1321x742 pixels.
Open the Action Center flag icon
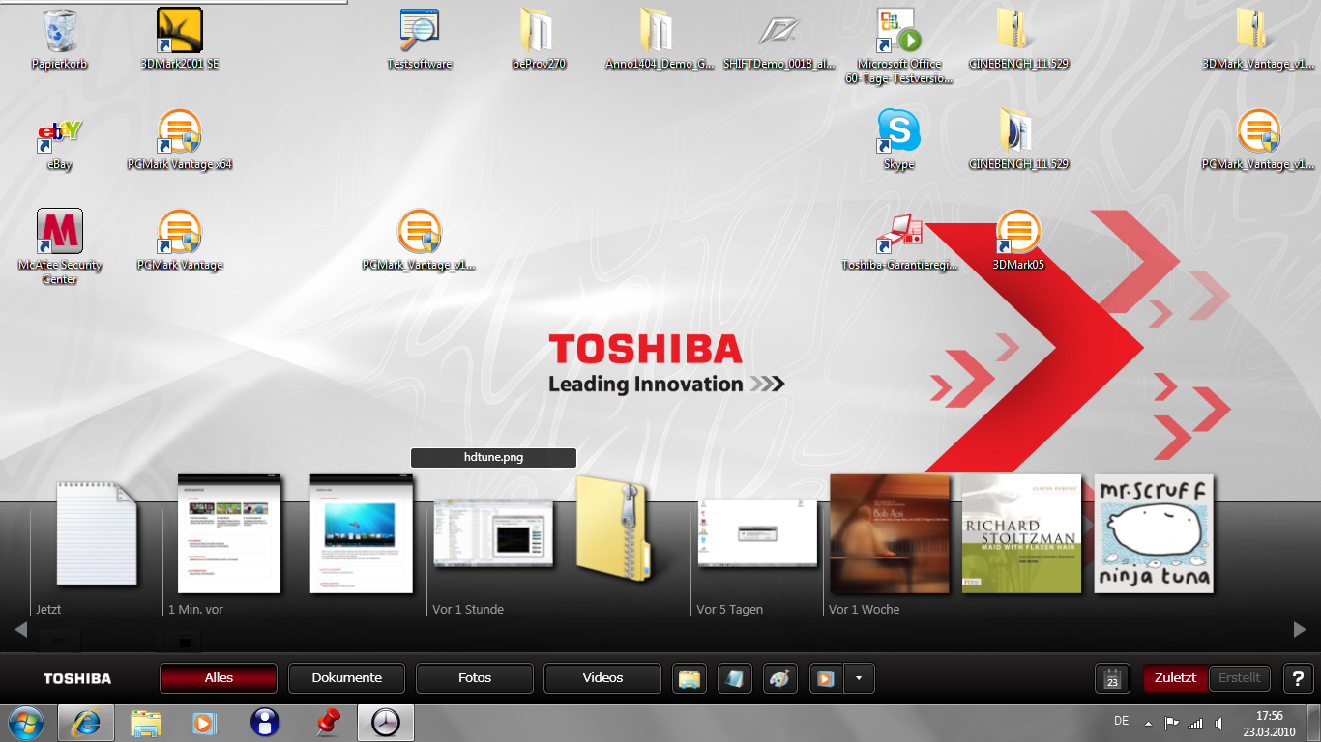click(x=1171, y=723)
